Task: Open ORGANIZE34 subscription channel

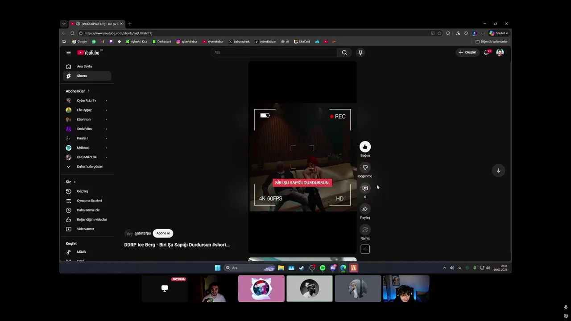Action: click(87, 157)
